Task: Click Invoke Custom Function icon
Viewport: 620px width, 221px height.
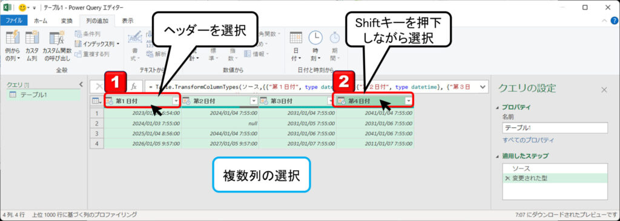Action: (56, 38)
